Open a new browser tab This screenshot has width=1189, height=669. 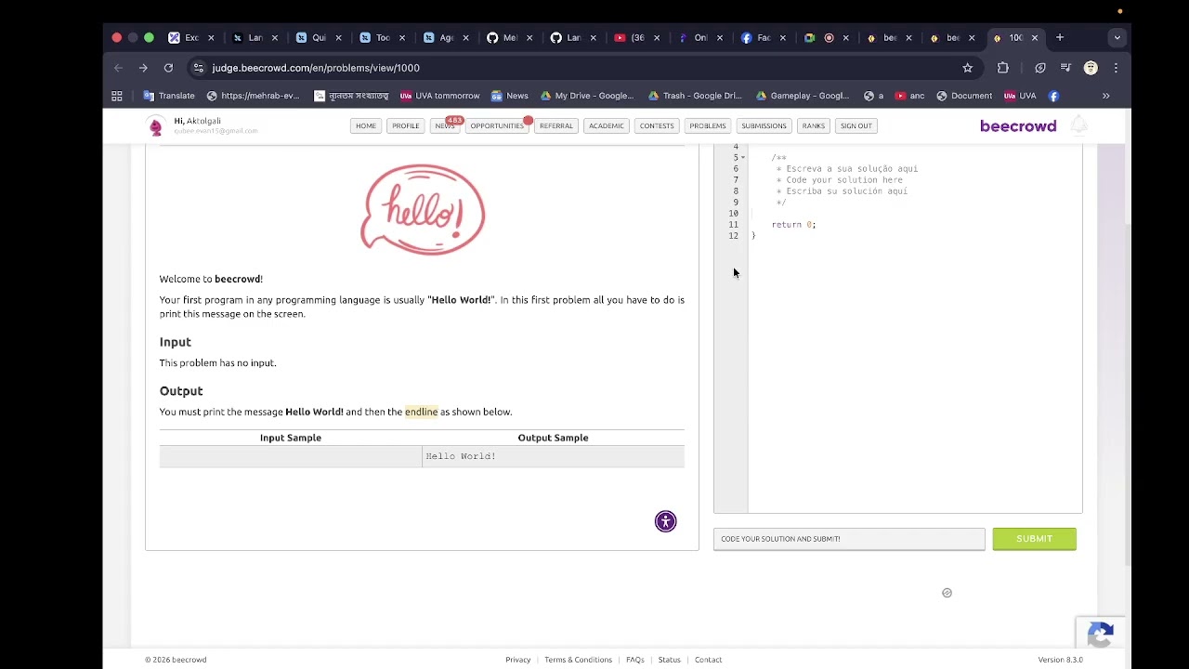coord(1060,38)
